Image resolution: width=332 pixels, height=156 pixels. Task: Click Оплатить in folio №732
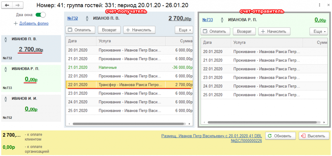point(80,30)
